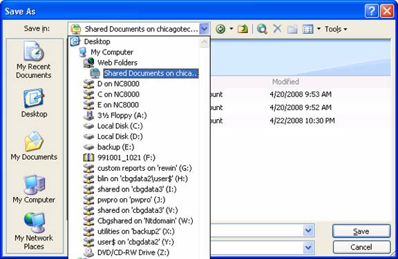
Task: Select shared on 'cbgdata3' (V:)
Action: click(x=138, y=210)
